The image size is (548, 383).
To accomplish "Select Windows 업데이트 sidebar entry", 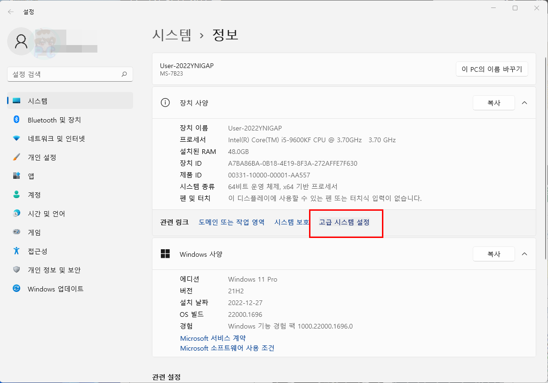I will (70, 289).
